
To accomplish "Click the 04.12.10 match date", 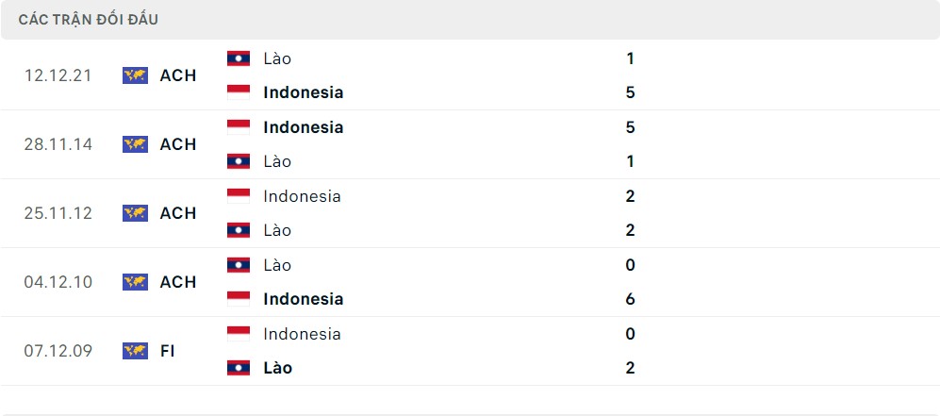I will [58, 282].
